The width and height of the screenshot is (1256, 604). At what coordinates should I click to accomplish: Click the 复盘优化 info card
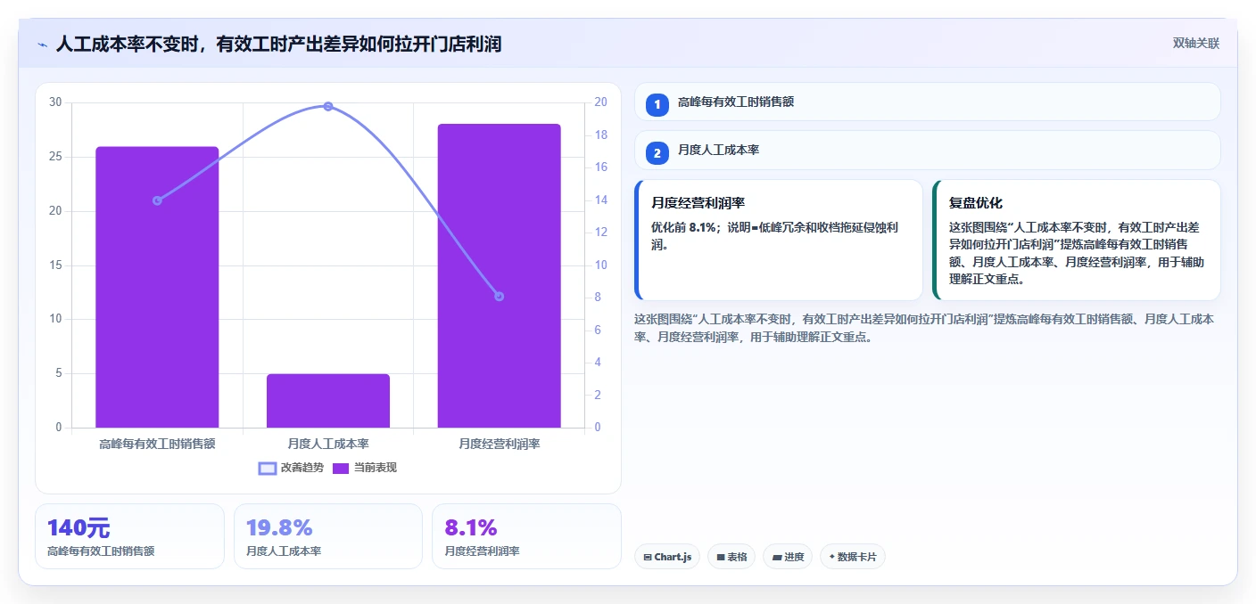tap(1076, 241)
